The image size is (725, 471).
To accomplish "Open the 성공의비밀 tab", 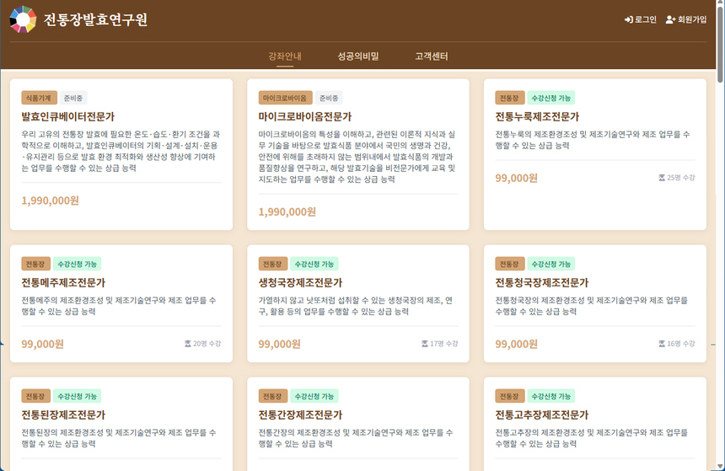I will coord(358,56).
